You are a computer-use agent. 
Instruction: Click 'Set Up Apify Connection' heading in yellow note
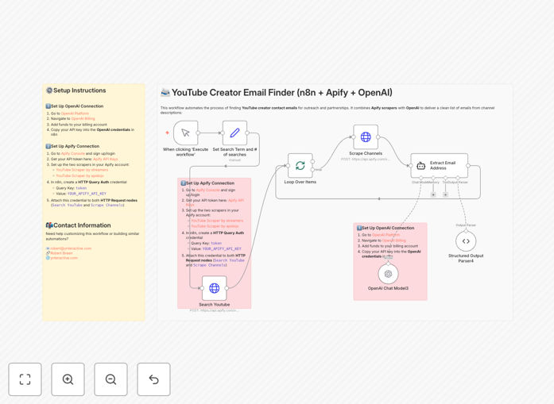point(75,146)
